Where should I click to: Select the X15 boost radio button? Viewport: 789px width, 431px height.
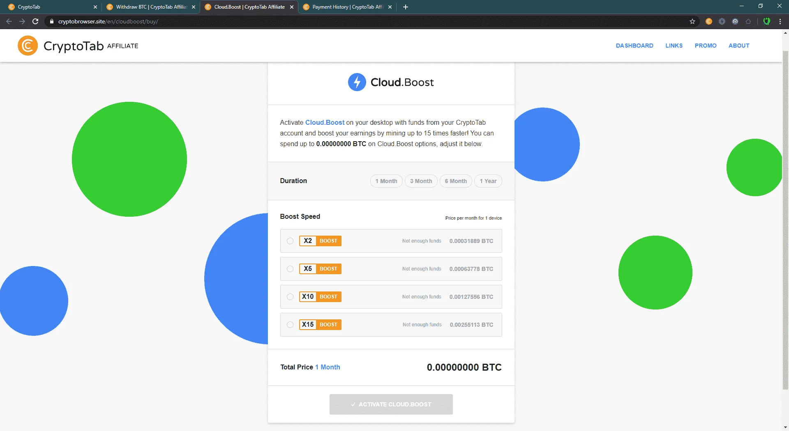click(290, 325)
